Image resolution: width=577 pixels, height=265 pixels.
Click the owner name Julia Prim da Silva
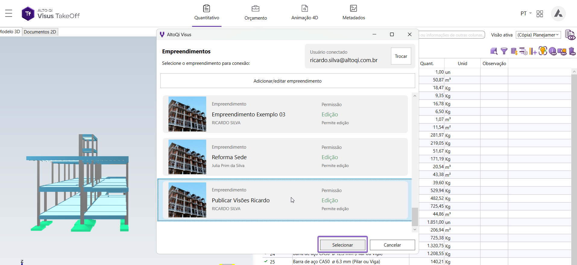pyautogui.click(x=228, y=166)
